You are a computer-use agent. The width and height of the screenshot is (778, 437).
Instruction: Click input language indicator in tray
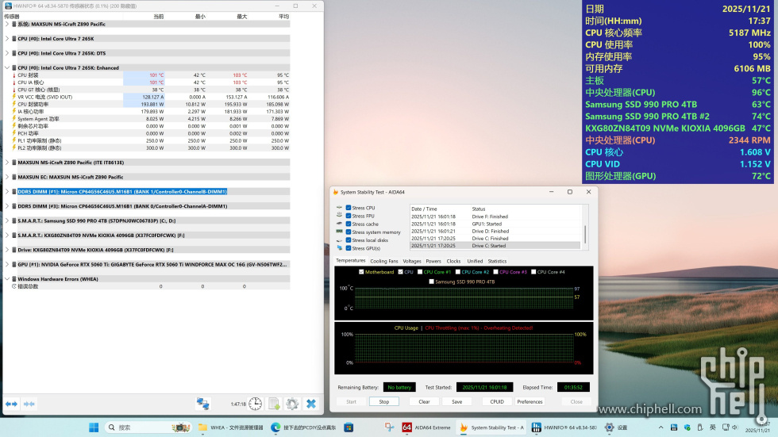click(713, 427)
